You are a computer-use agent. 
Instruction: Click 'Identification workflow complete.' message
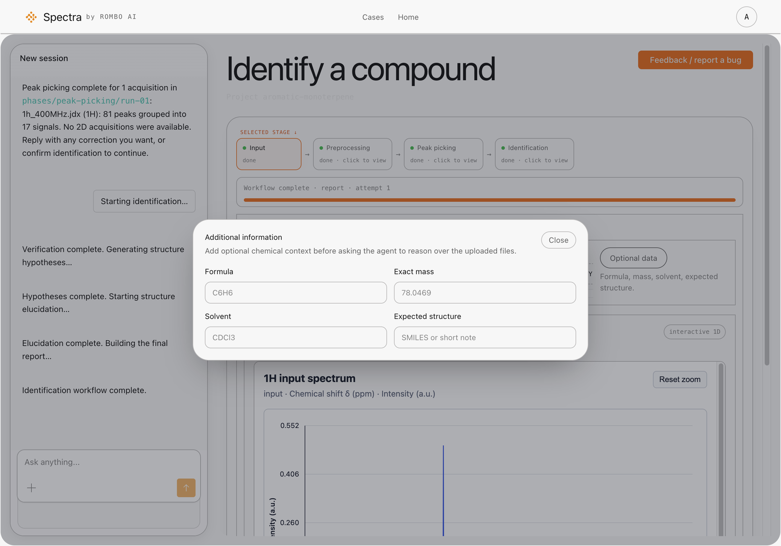pyautogui.click(x=84, y=390)
